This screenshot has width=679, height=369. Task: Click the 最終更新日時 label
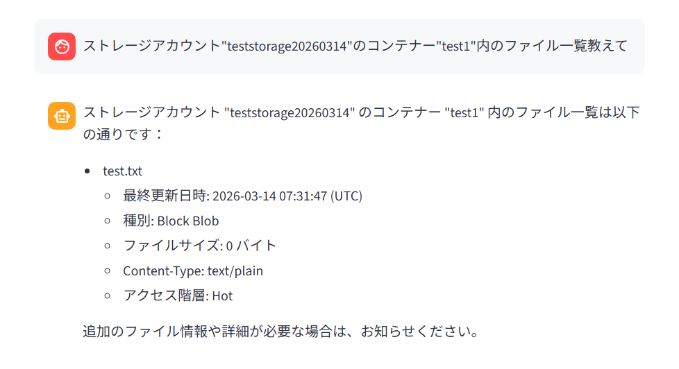pos(166,196)
